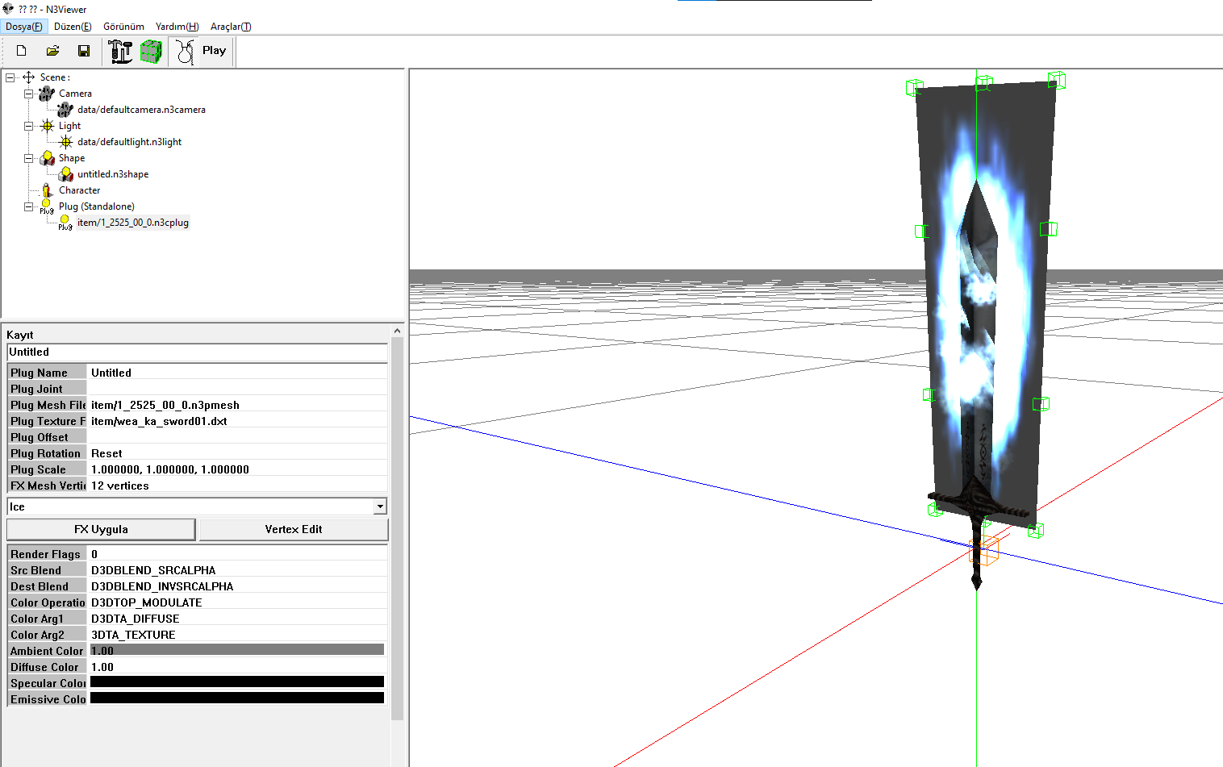Collapse the Shape tree node
The width and height of the screenshot is (1223, 767).
click(28, 158)
